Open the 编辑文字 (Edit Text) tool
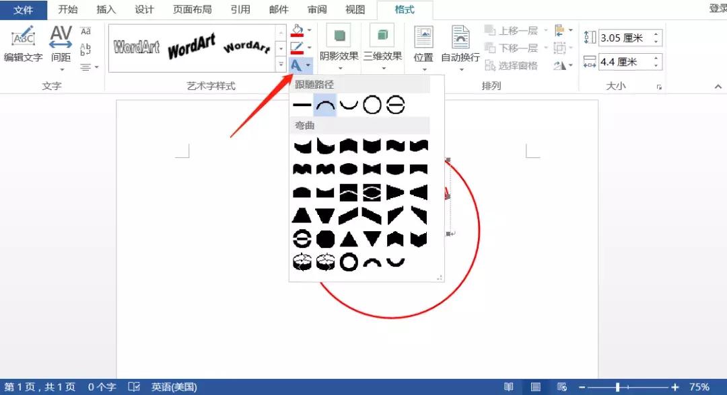 point(23,40)
